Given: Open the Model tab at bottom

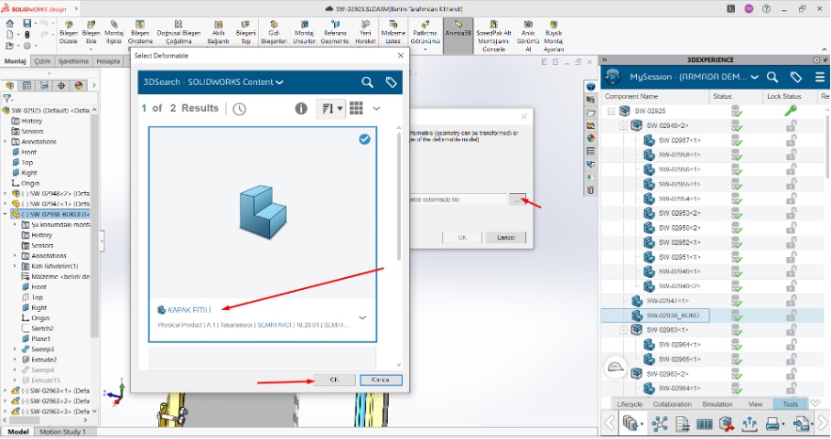Looking at the screenshot, I should pyautogui.click(x=18, y=432).
